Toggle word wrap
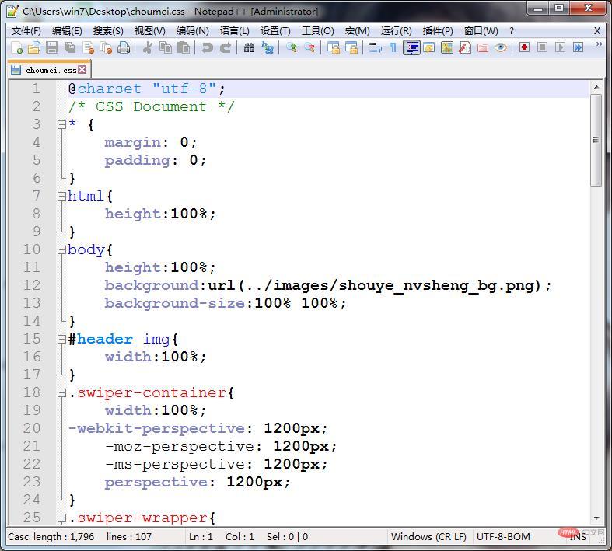Screen dimensions: 612x551 376,47
